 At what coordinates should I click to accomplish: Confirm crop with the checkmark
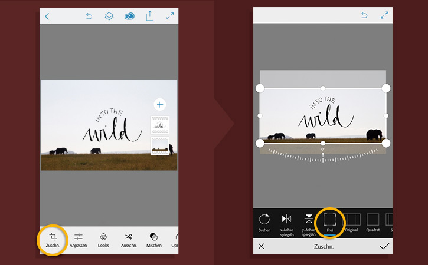click(384, 246)
